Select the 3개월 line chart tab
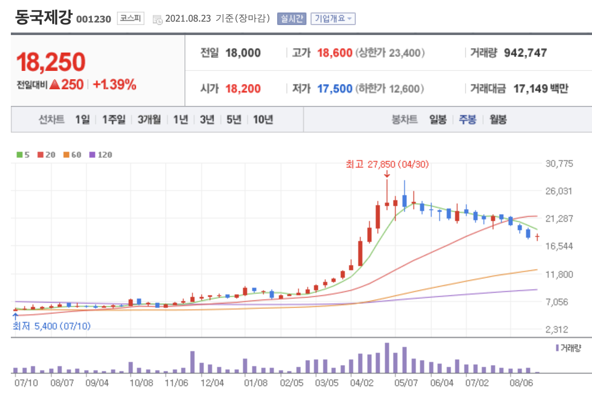Image resolution: width=592 pixels, height=402 pixels. coord(149,120)
